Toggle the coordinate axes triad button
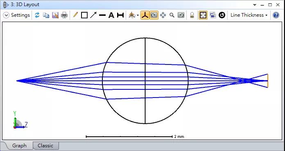The image size is (285, 151). point(145,15)
